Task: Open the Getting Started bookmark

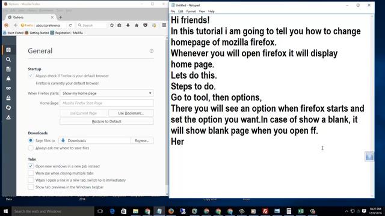Action: coord(37,33)
